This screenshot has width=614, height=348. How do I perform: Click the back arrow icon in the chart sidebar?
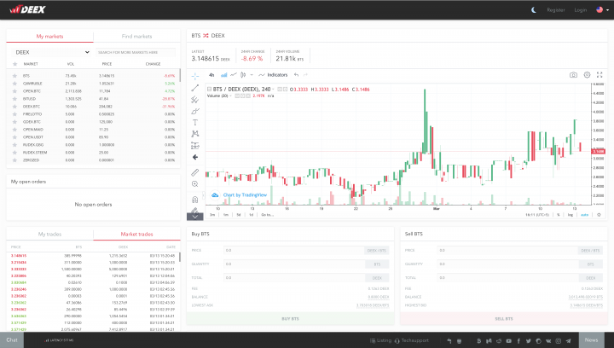(195, 157)
